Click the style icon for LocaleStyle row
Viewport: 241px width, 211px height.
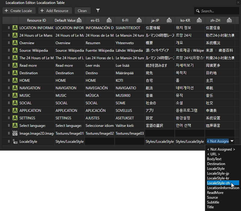(x=15, y=141)
